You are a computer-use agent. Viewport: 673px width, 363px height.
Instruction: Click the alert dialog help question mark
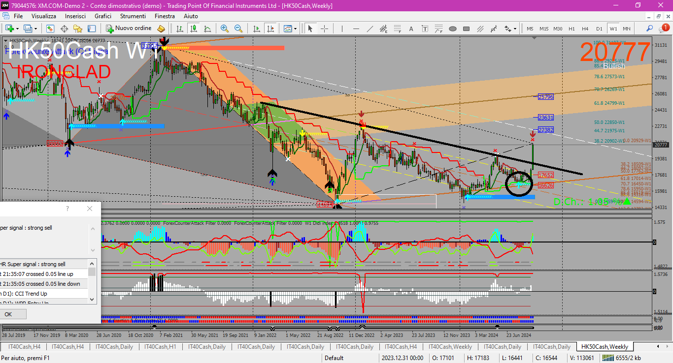tap(67, 209)
